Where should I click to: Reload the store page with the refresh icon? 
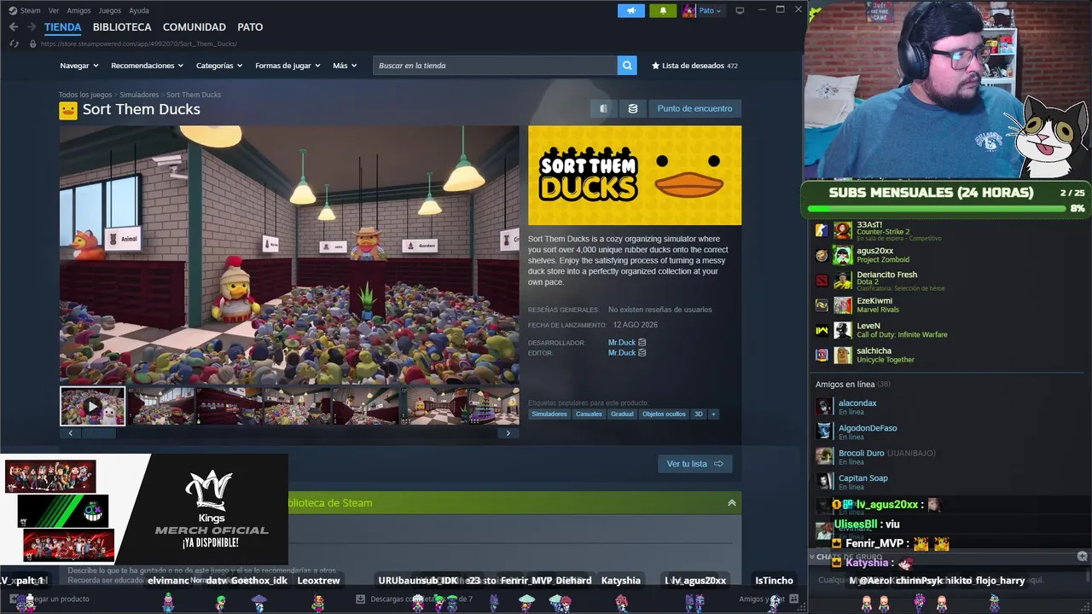coord(15,43)
